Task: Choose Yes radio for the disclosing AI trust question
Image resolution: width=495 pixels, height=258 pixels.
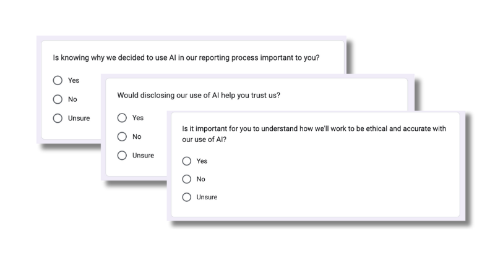Action: [122, 118]
